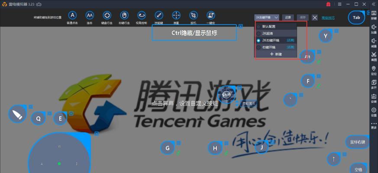Choose the 技能键 sword skill key tool

point(159,16)
